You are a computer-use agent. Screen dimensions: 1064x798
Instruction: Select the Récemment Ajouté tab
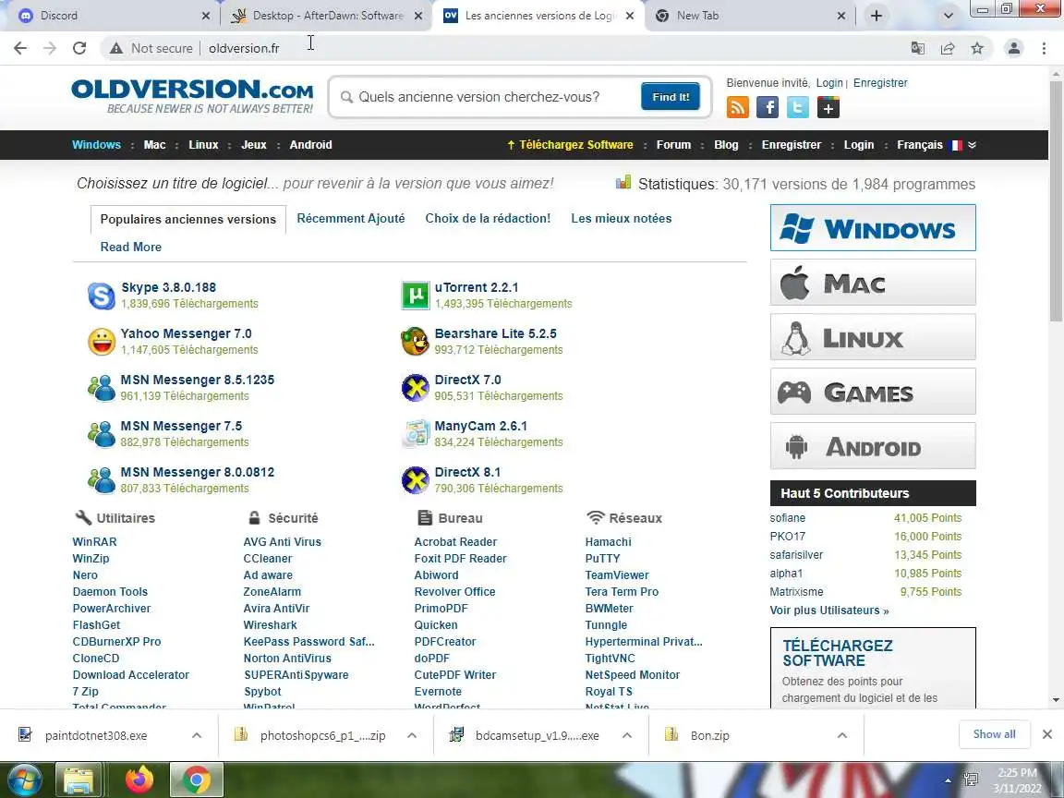[x=351, y=219]
